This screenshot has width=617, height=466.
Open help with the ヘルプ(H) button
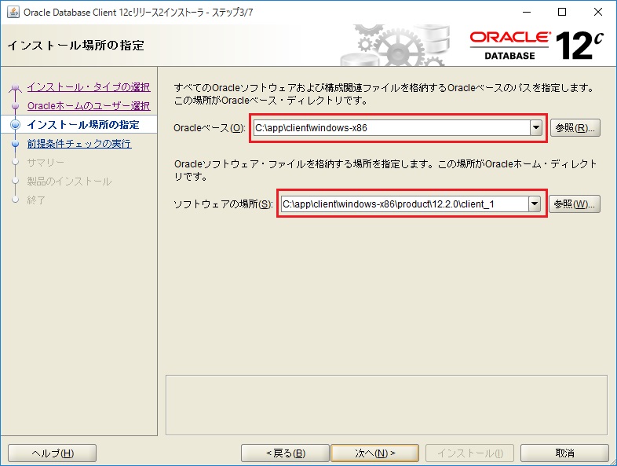(x=52, y=453)
